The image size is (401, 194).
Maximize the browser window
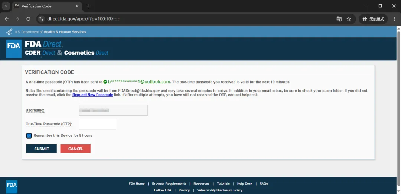click(380, 6)
